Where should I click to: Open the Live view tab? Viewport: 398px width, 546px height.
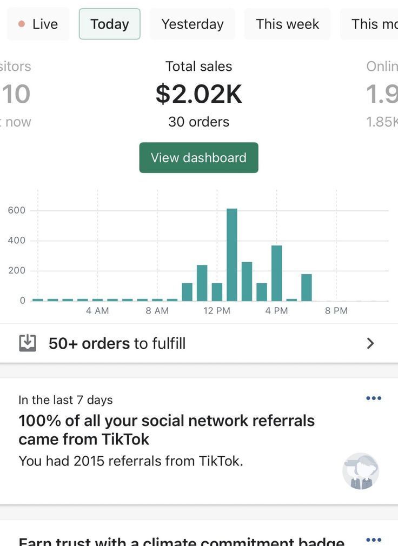click(x=38, y=24)
